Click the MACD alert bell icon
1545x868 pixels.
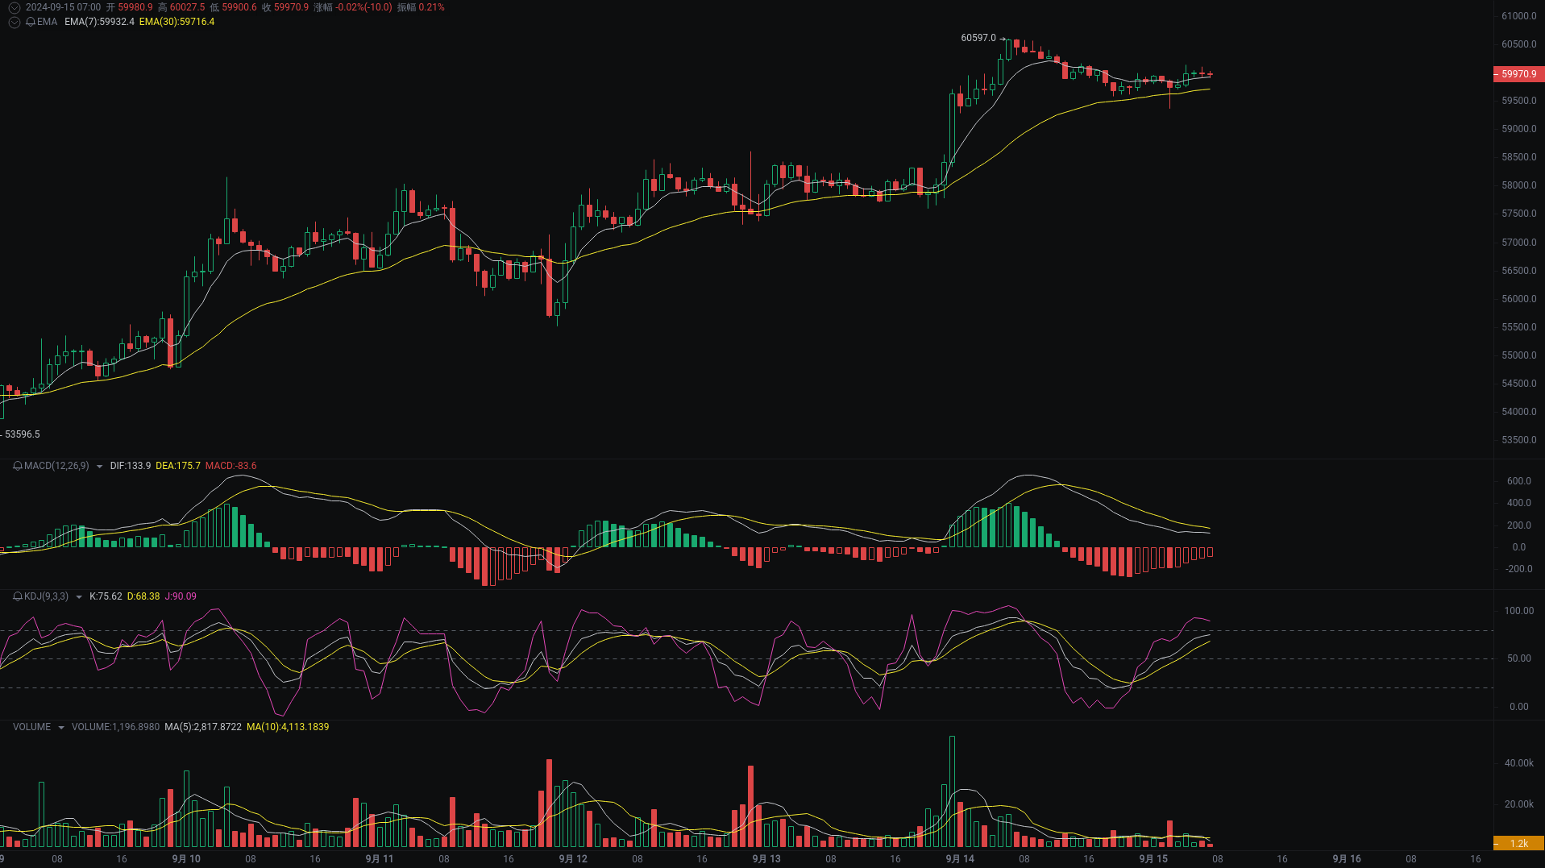click(x=17, y=466)
